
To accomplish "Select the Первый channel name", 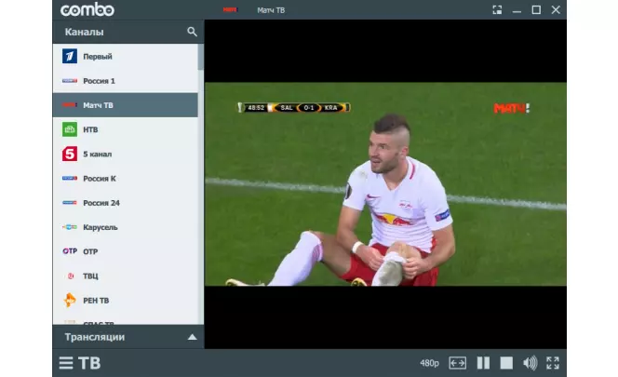I will coord(98,57).
